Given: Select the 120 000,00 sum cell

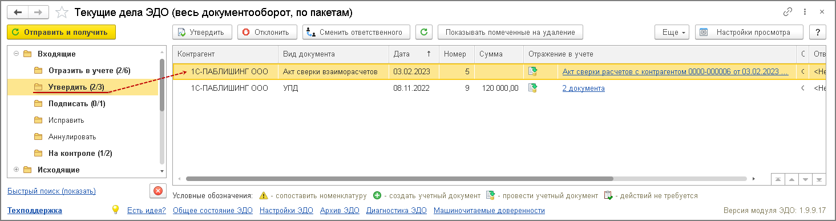Looking at the screenshot, I should coord(499,88).
